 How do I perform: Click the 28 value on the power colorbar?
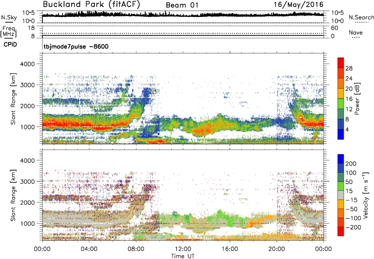click(x=349, y=68)
